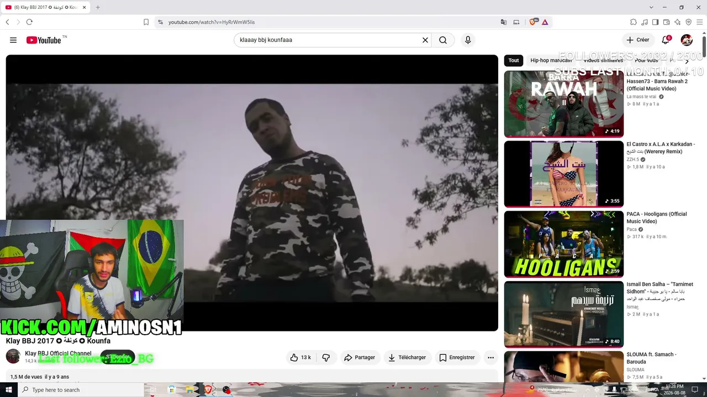707x397 pixels.
Task: Open the page translate icon
Action: click(x=504, y=22)
